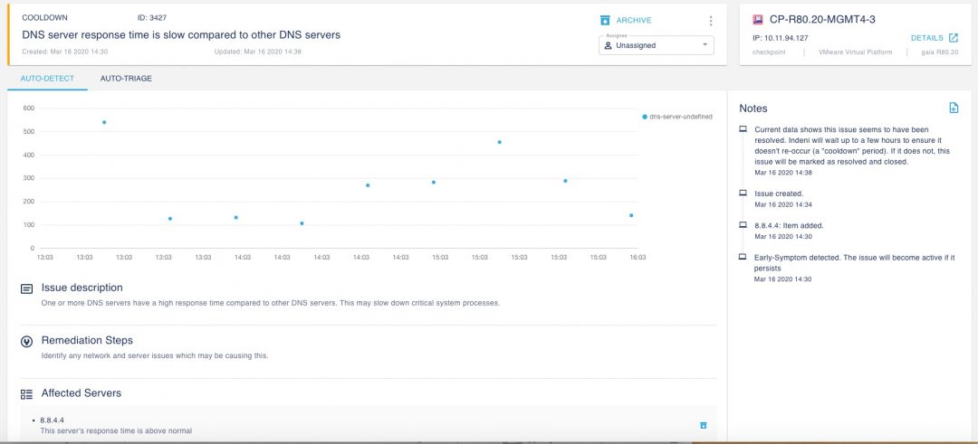Click the Archive box icon

605,20
